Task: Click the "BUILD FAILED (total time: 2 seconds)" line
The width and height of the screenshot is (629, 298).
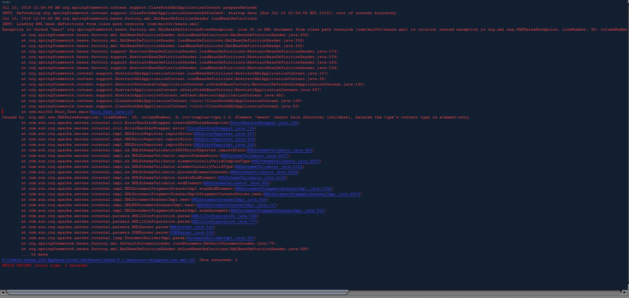Action: coord(45,265)
